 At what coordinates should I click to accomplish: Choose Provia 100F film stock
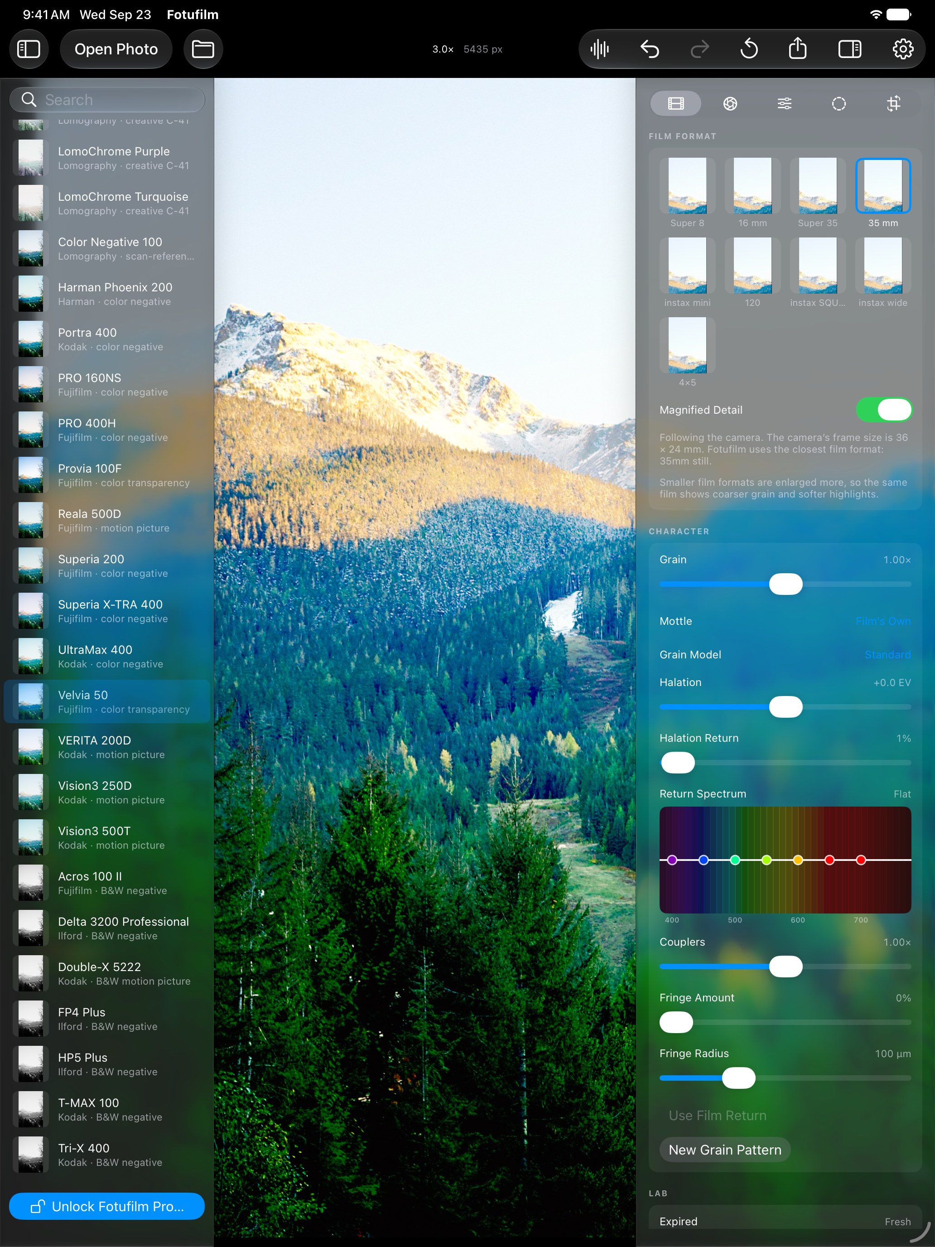point(106,475)
